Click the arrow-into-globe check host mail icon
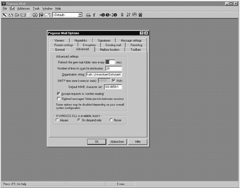The height and width of the screenshot is (188, 240). tap(102, 15)
